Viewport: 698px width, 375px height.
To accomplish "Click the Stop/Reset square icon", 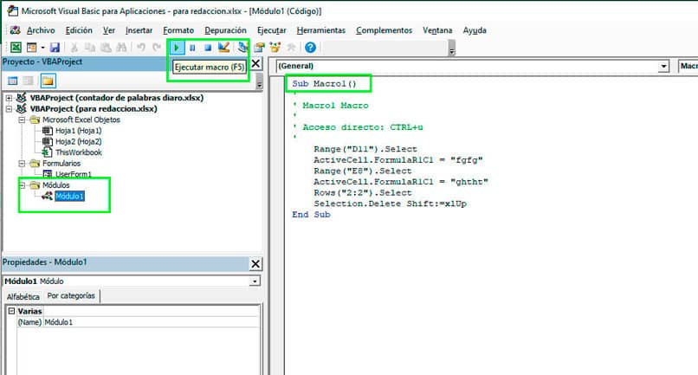I will [207, 48].
